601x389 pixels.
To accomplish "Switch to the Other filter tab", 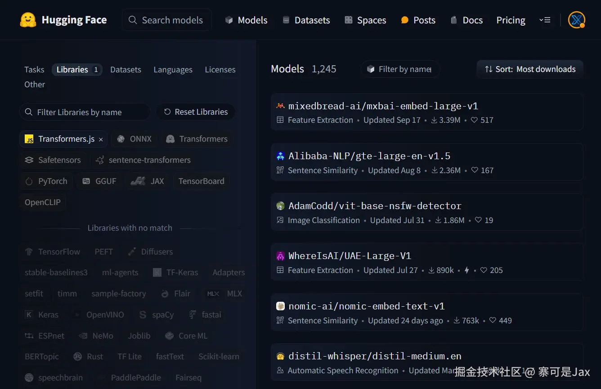I will click(35, 85).
